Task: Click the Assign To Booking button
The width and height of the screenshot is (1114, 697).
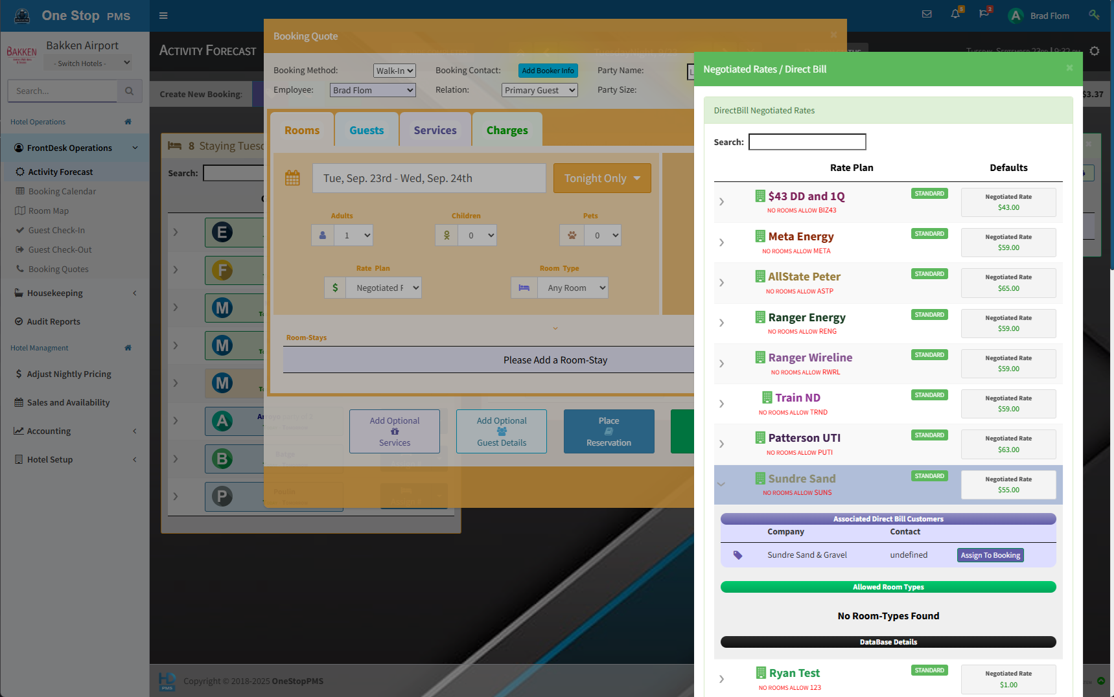Action: point(990,555)
